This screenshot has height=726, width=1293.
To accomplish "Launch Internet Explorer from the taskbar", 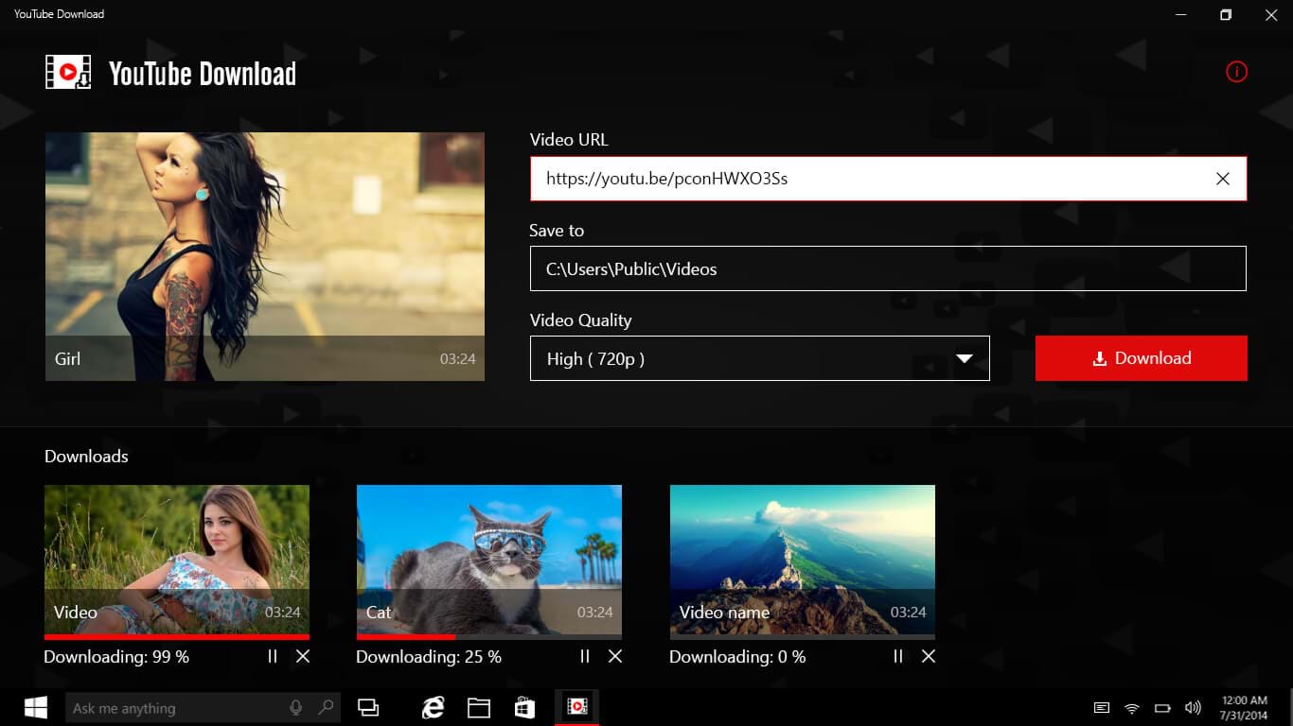I will click(x=433, y=707).
